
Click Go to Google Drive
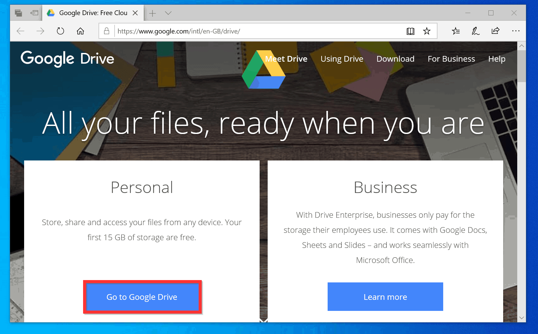pyautogui.click(x=142, y=297)
